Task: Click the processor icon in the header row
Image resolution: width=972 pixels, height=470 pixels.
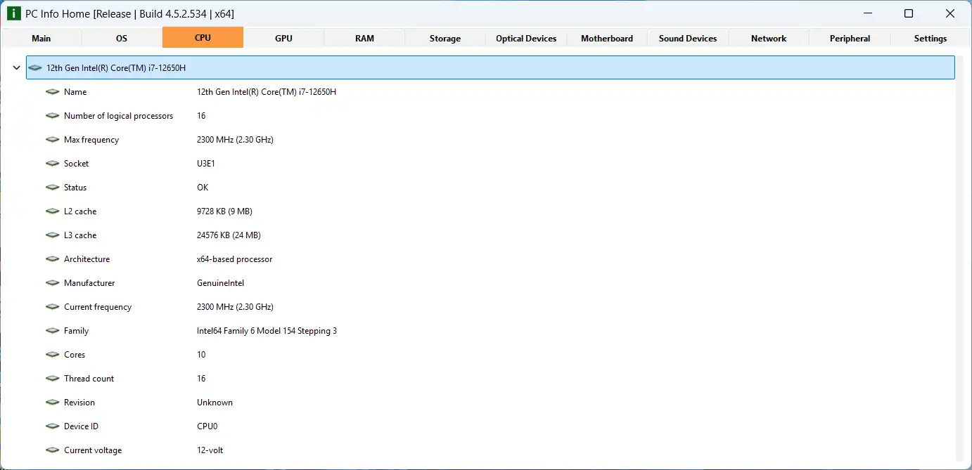Action: click(36, 68)
